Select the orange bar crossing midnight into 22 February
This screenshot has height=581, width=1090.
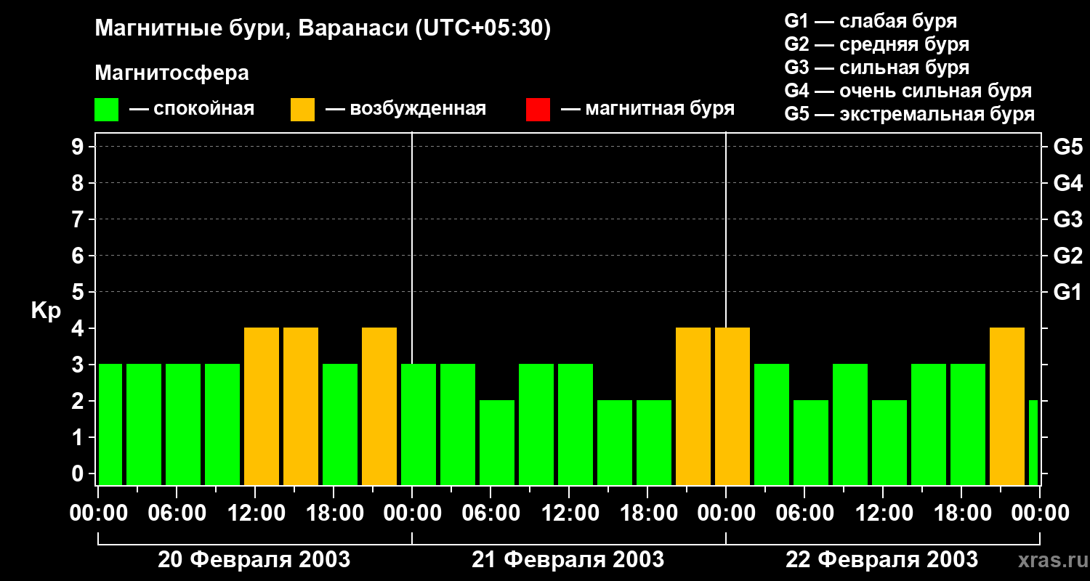click(x=732, y=407)
